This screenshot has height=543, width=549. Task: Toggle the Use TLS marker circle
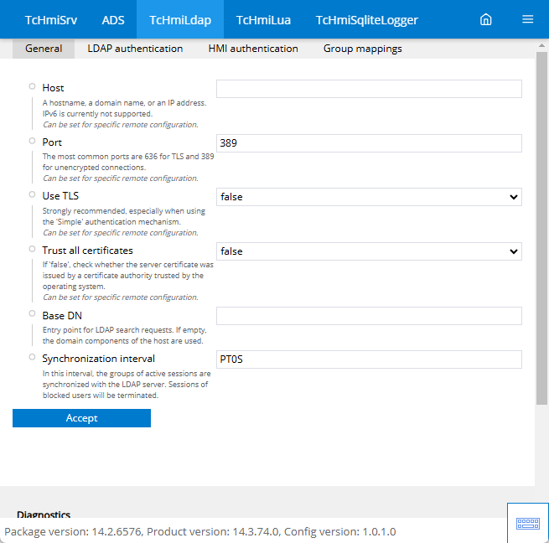(x=32, y=194)
